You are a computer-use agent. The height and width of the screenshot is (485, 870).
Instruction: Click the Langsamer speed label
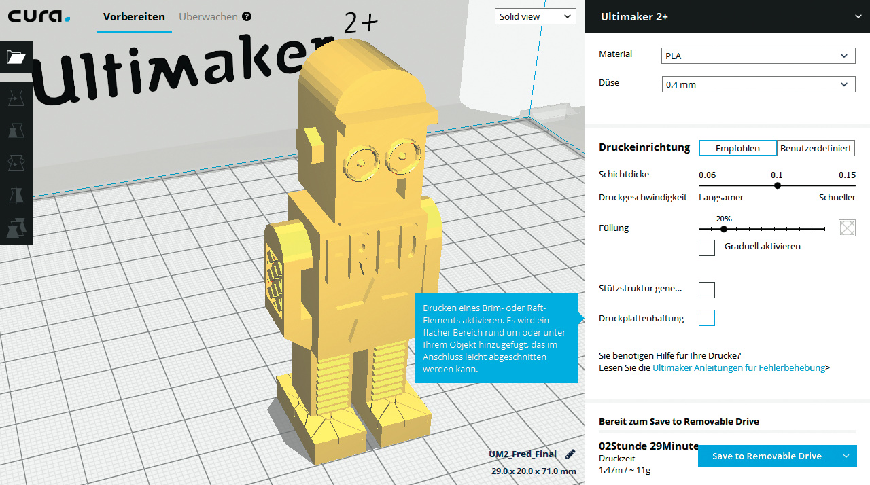click(x=721, y=197)
